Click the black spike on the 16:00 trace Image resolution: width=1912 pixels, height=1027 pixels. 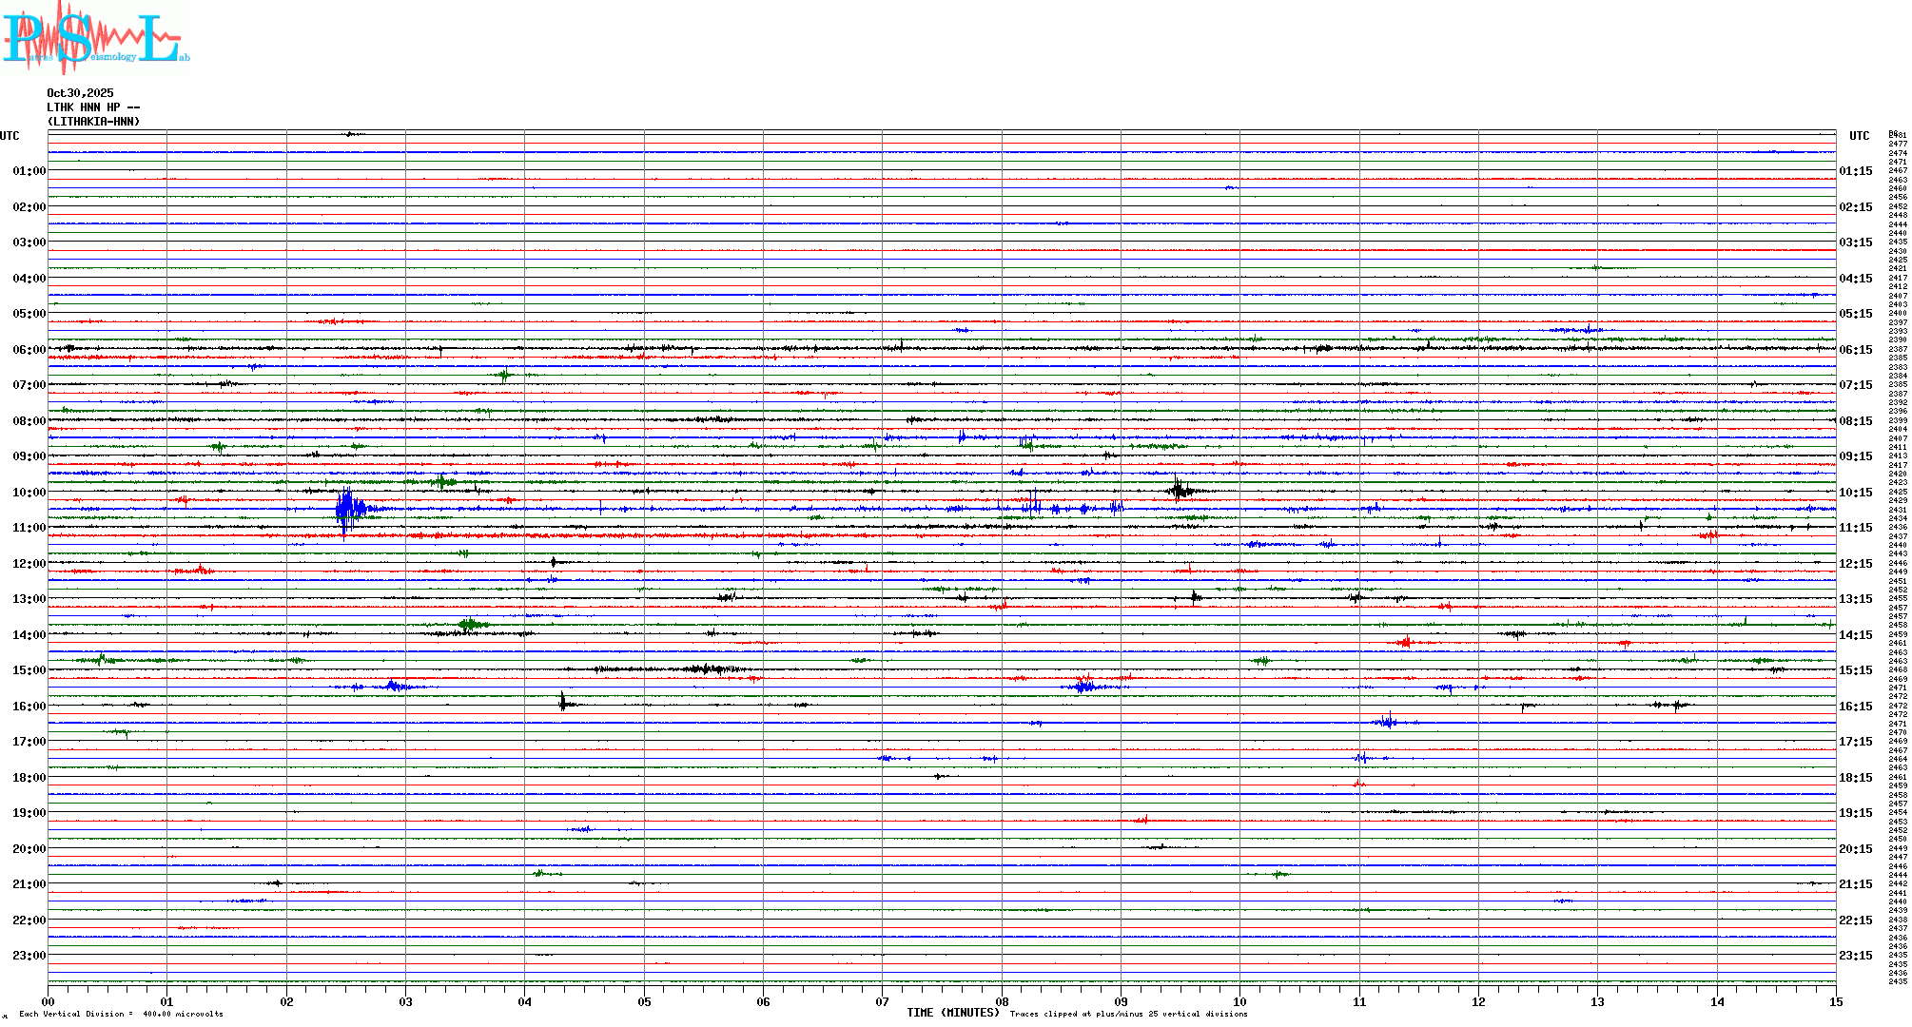click(563, 704)
